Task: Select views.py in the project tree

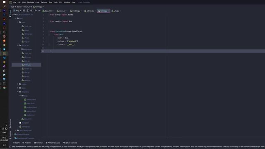Action: (x=26, y=80)
